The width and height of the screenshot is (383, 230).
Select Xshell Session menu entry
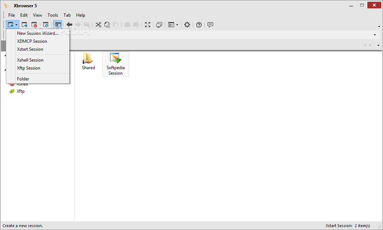(38, 60)
